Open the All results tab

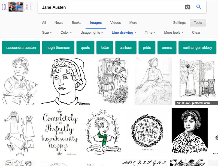coord(44,23)
